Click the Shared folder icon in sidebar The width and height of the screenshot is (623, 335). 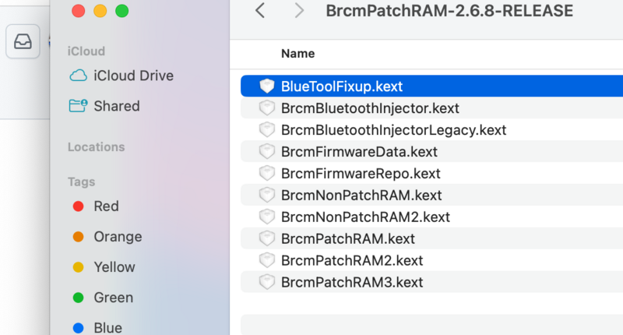78,106
